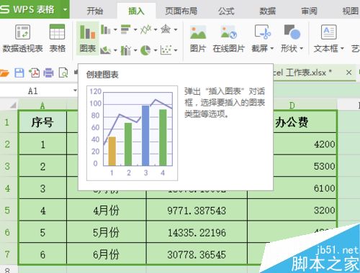Viewport: 360px width, 273px height.
Task: Select the combo chart icon
Action: pyautogui.click(x=125, y=50)
